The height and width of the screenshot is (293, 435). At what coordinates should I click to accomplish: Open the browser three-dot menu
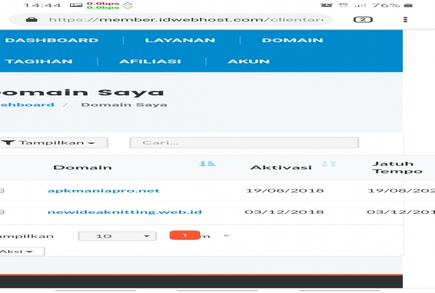click(405, 19)
